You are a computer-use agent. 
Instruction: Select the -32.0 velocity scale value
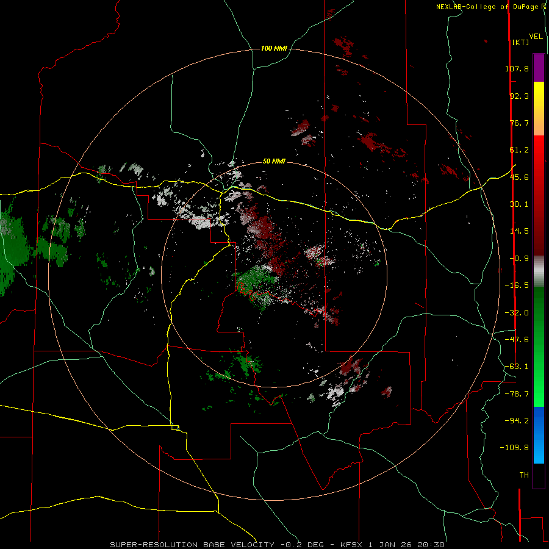(517, 313)
